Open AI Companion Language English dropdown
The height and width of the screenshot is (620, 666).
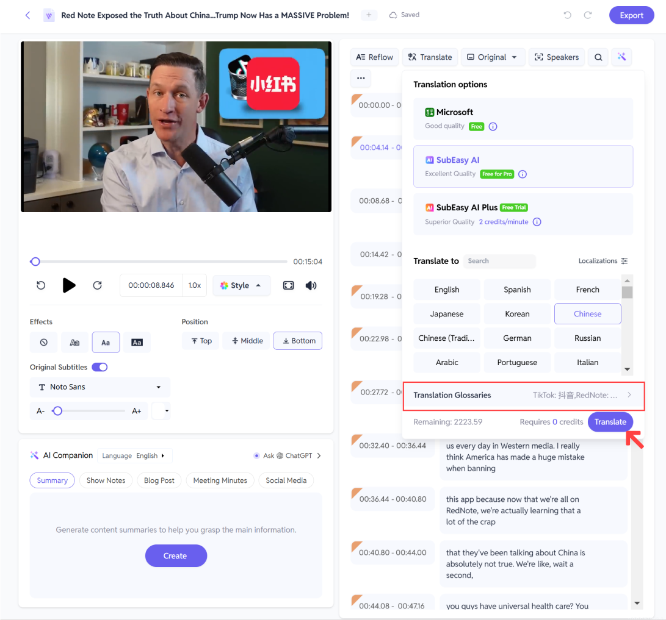(135, 455)
